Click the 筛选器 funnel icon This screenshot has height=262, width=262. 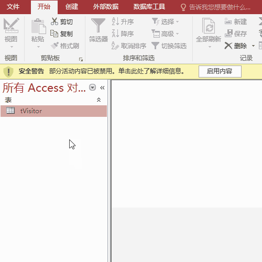click(x=98, y=26)
